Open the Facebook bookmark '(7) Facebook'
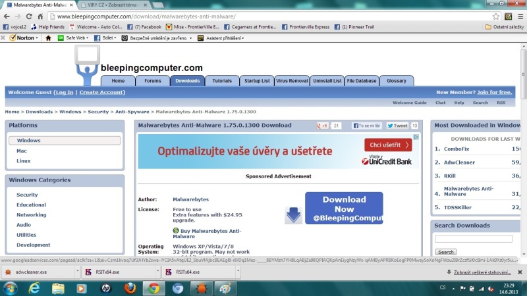 pos(144,27)
